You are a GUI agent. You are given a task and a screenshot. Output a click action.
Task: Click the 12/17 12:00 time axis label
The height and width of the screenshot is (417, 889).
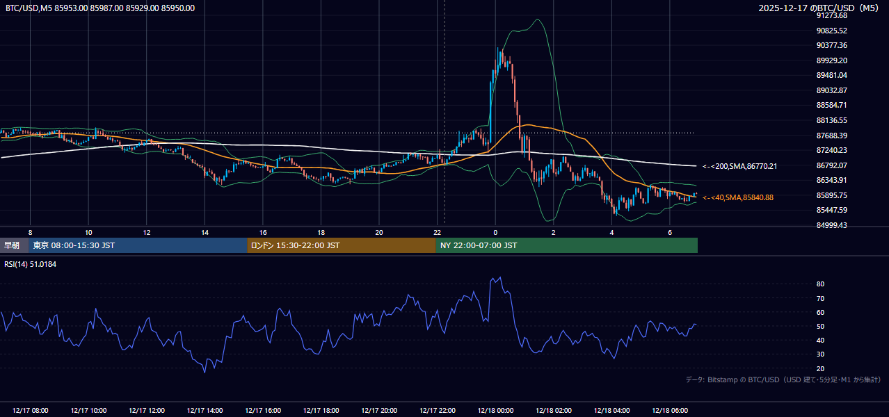(x=147, y=411)
